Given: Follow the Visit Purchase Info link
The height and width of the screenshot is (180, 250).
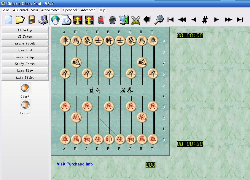Looking at the screenshot, I should pyautogui.click(x=75, y=164).
